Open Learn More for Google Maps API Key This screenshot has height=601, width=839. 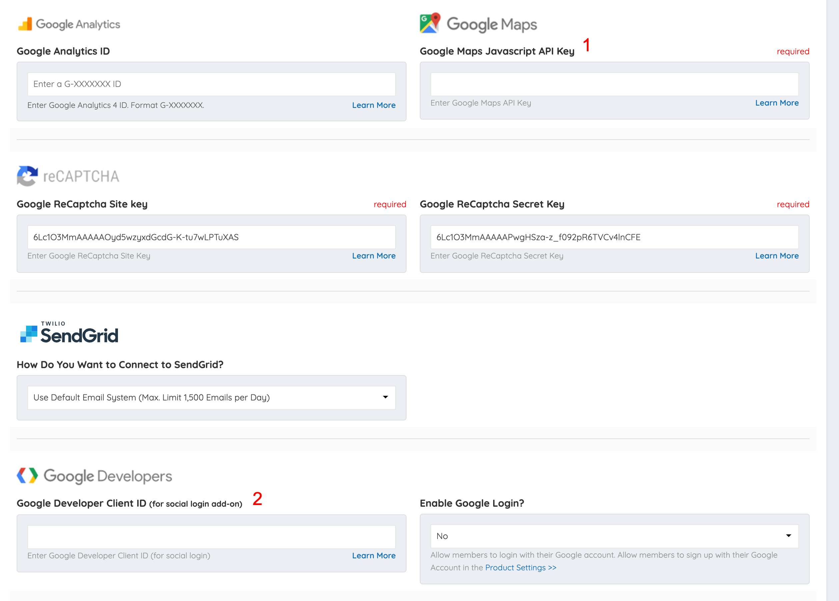click(776, 103)
